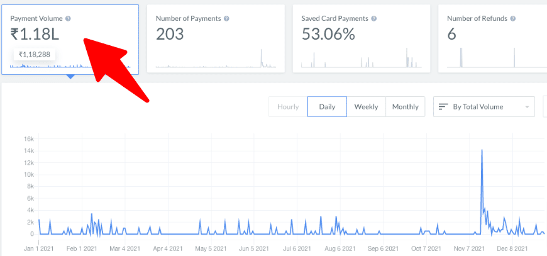
Task: Click the sort lines icon beside By Total Volume
Action: (x=443, y=107)
